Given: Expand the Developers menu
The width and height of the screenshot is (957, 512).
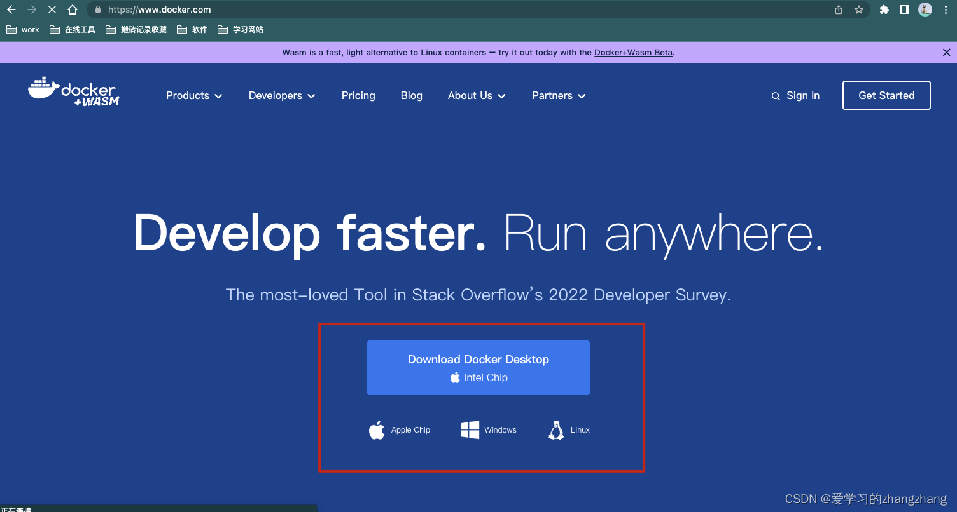Looking at the screenshot, I should click(x=282, y=95).
